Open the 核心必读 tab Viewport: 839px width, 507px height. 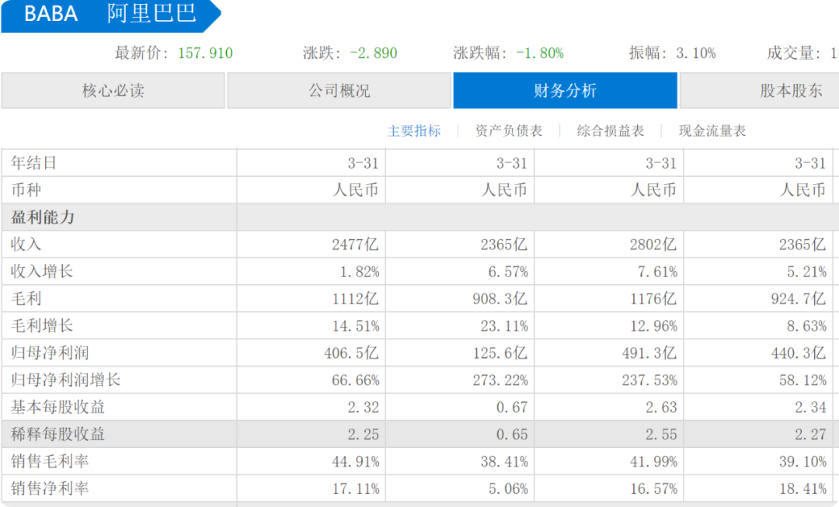[x=113, y=91]
